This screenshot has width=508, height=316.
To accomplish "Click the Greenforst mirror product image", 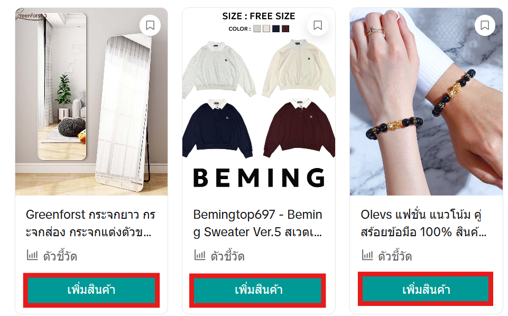I will [91, 101].
